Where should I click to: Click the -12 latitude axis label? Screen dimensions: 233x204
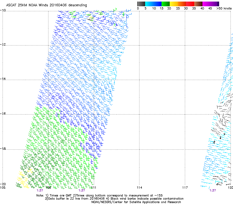tap(3, 45)
